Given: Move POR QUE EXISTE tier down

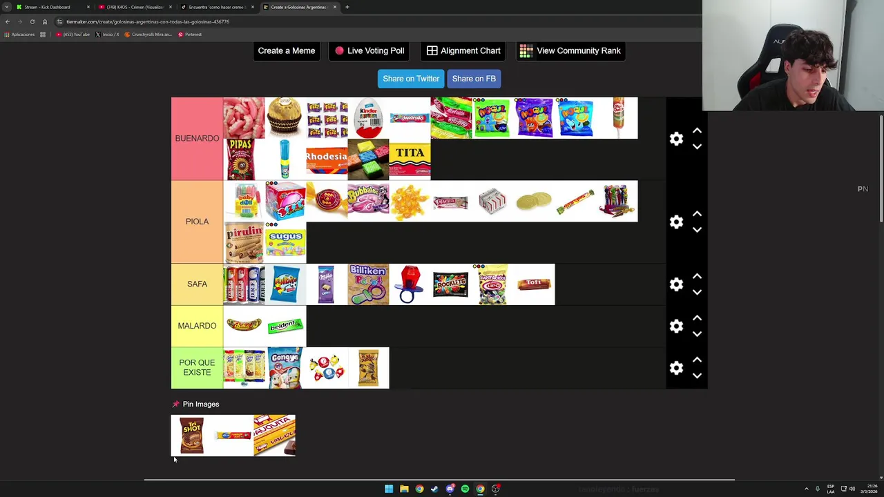Looking at the screenshot, I should tap(697, 376).
